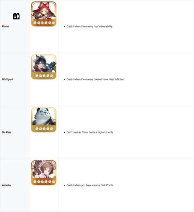The height and width of the screenshot is (212, 194).
Task: Select the Rossi name label
Action: [6, 26]
